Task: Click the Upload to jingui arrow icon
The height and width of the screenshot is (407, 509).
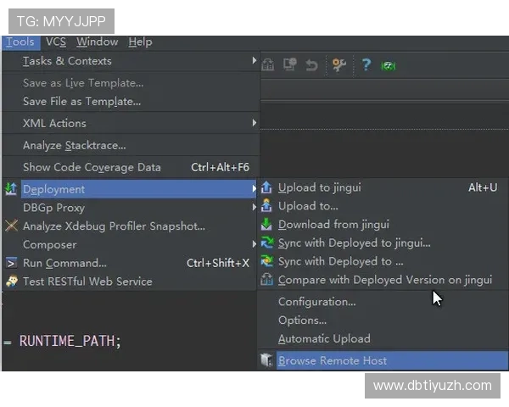Action: click(266, 187)
